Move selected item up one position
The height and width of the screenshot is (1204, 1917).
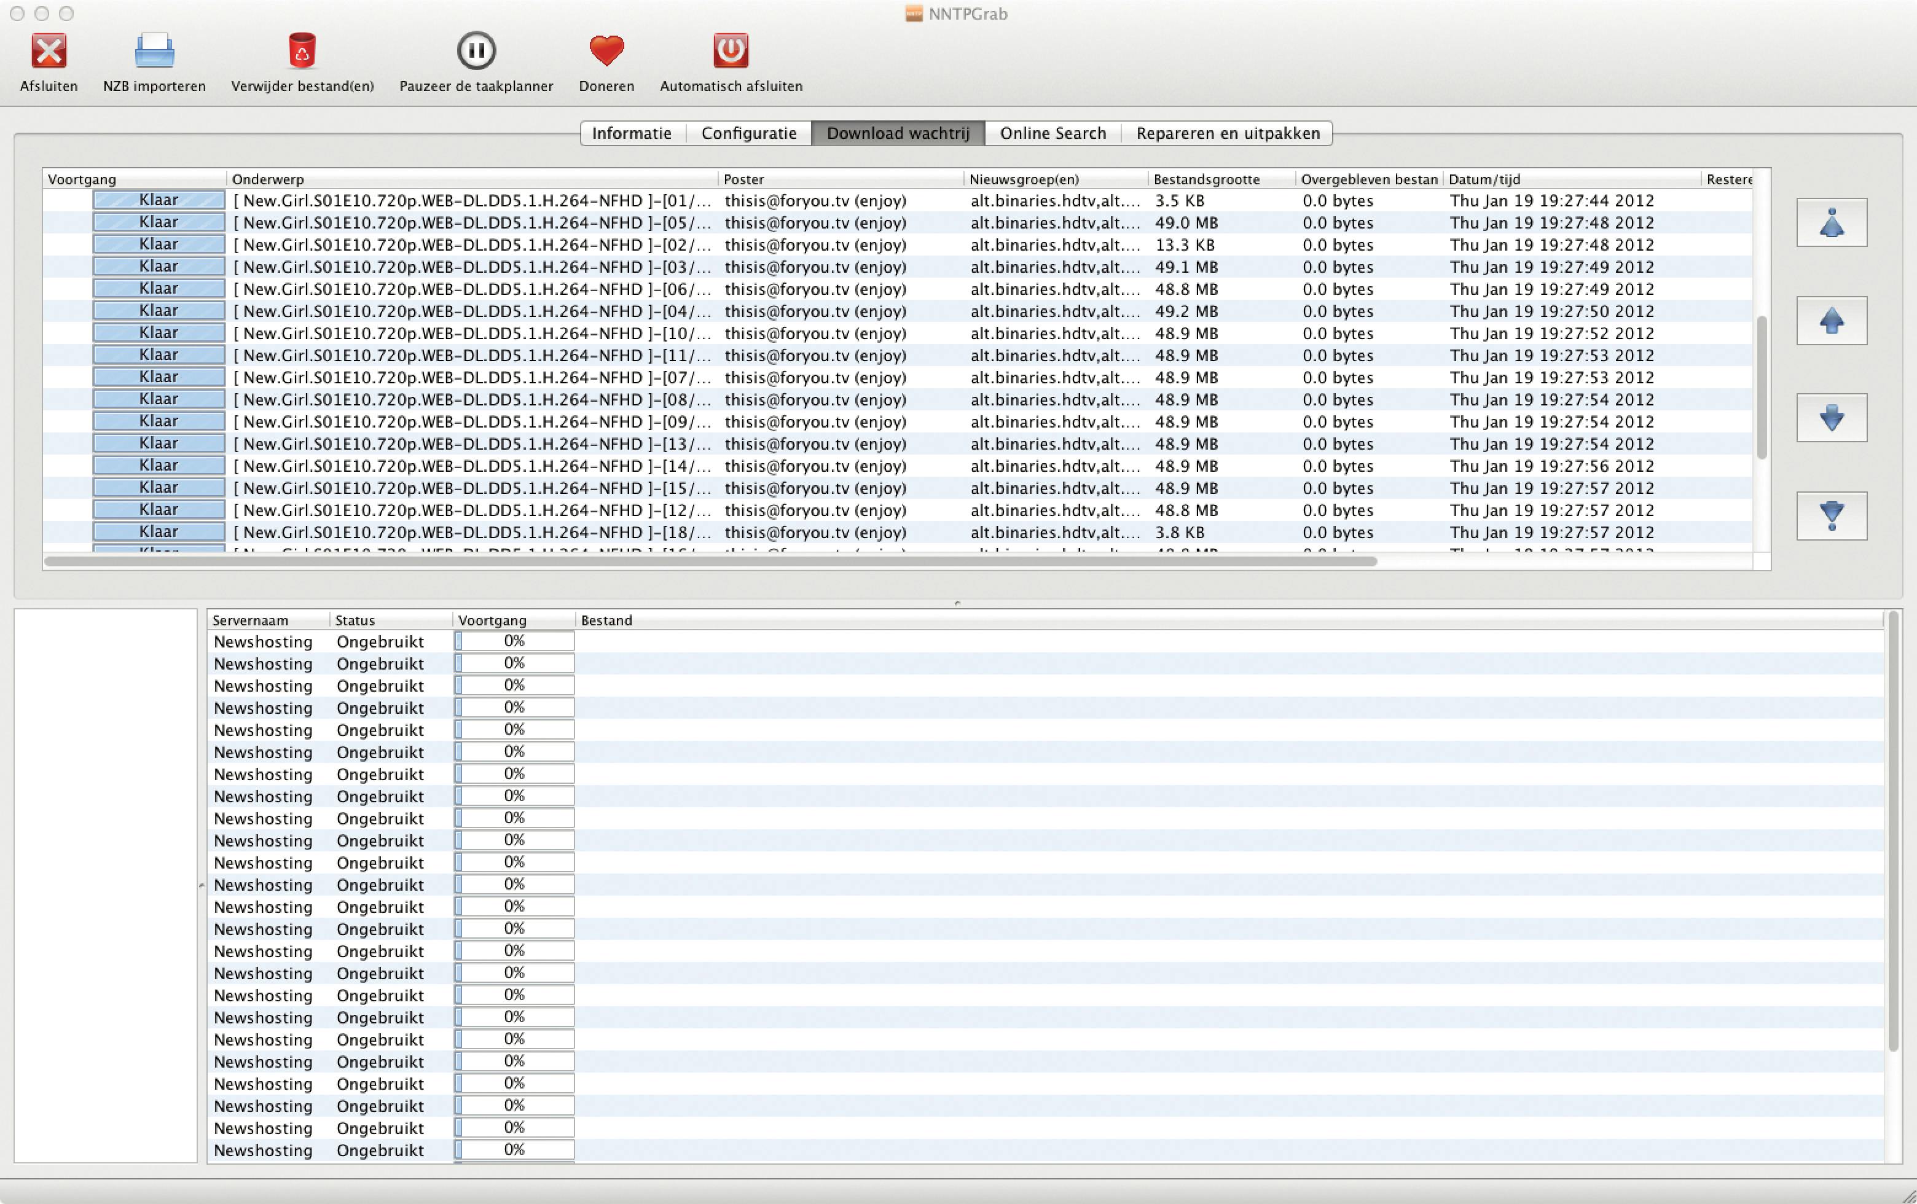[x=1831, y=321]
